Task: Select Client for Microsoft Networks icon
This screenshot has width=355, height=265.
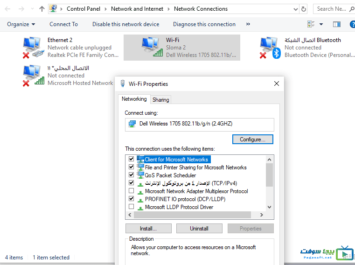Action: [x=140, y=159]
